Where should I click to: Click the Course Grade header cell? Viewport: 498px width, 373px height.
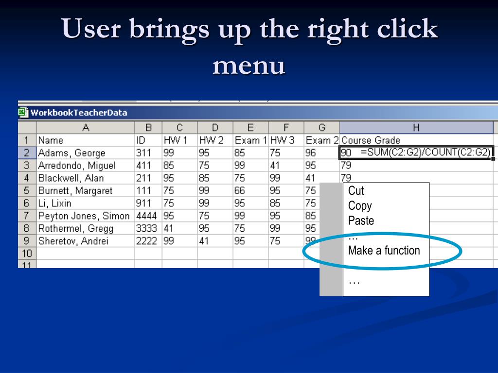click(x=416, y=140)
